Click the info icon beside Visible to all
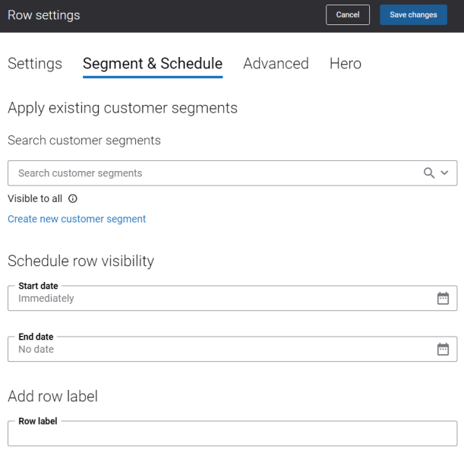This screenshot has width=464, height=456. 73,198
